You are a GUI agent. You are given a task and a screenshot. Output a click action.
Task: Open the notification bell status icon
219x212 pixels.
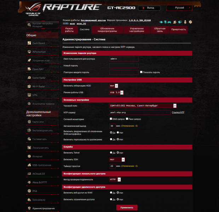161,22
